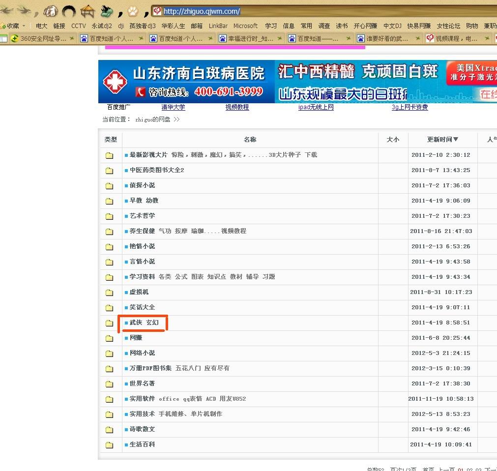Switch to the 幸福进行时 browser tab
Image resolution: width=497 pixels, height=471 pixels.
tap(250, 38)
